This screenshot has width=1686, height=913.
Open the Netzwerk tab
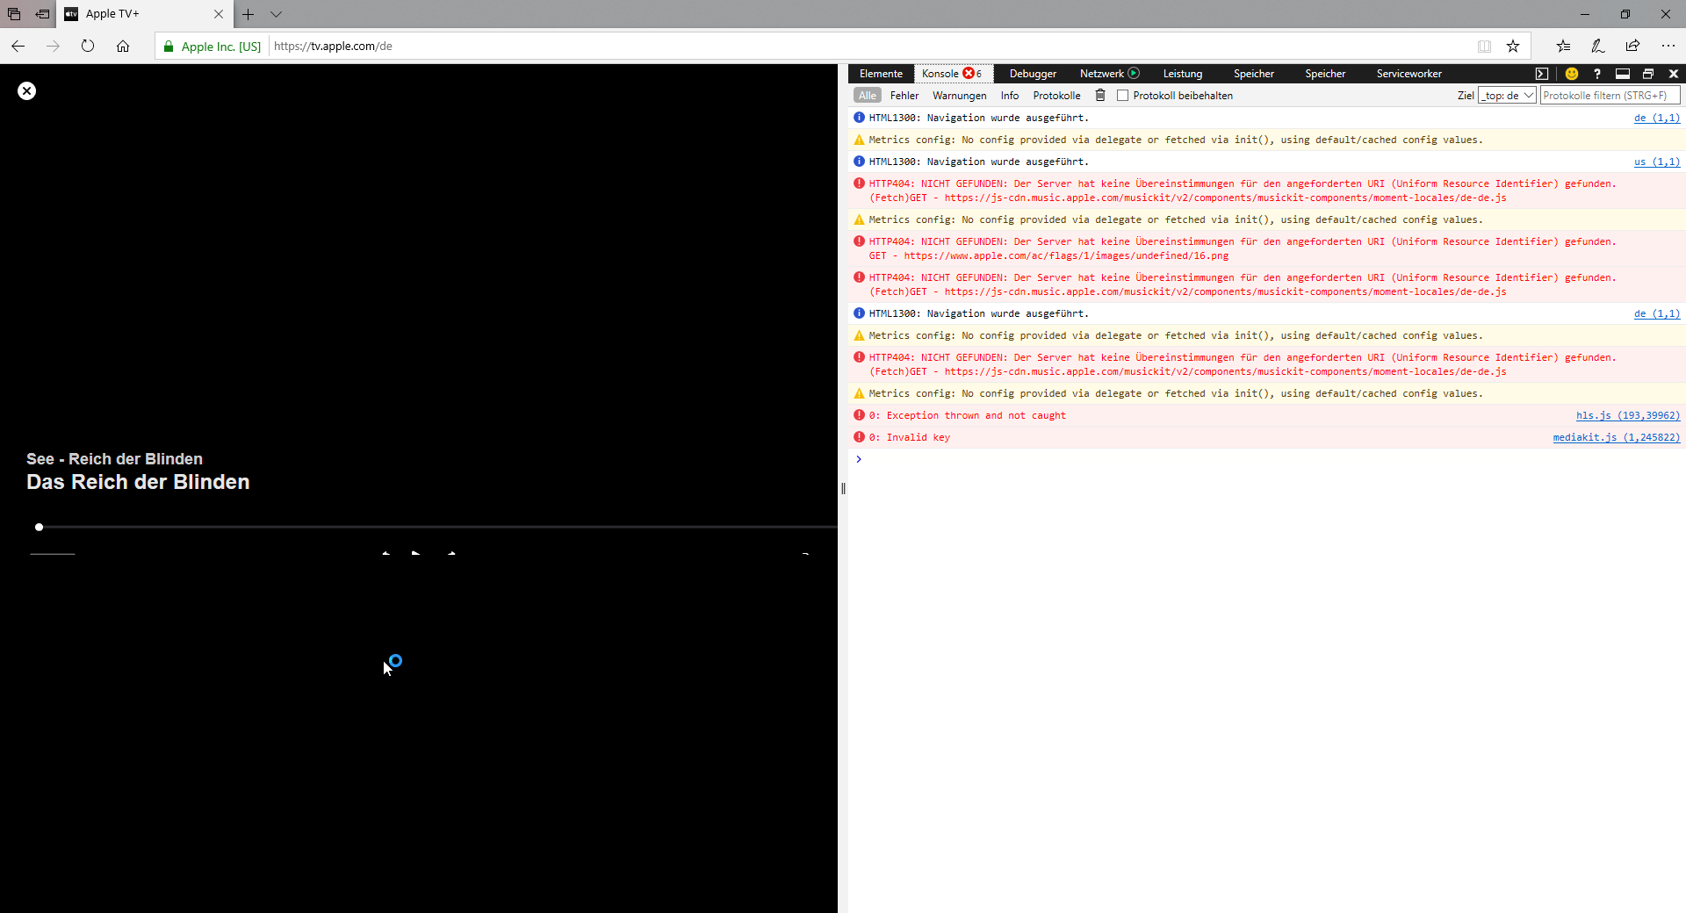point(1109,74)
